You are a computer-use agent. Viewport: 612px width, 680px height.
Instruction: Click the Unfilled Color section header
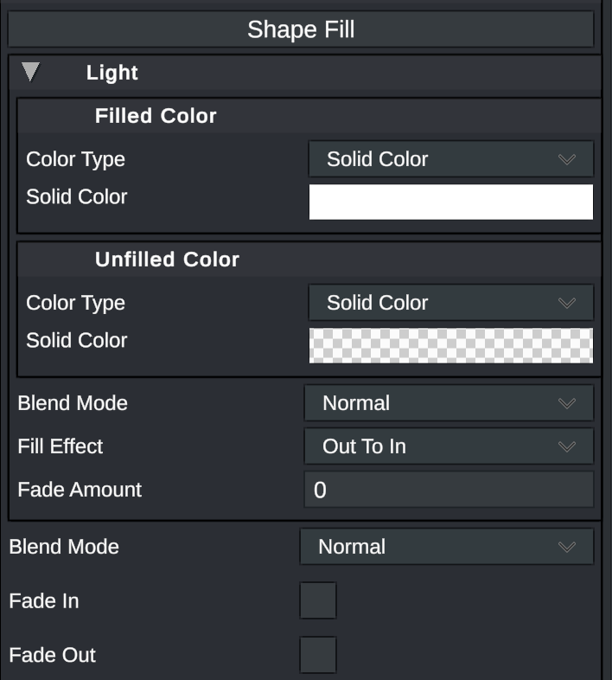(167, 260)
